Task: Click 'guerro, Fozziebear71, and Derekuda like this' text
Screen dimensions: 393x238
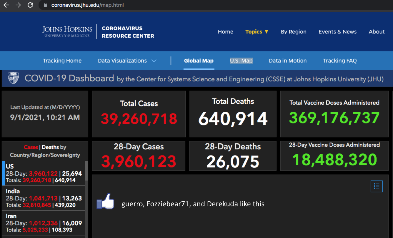Action: click(x=193, y=204)
